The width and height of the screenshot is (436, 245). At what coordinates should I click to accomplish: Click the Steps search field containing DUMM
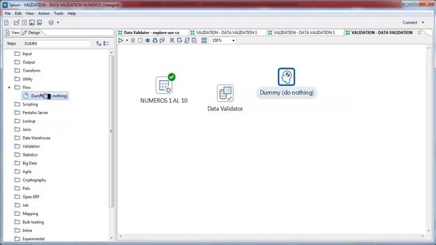(57, 44)
